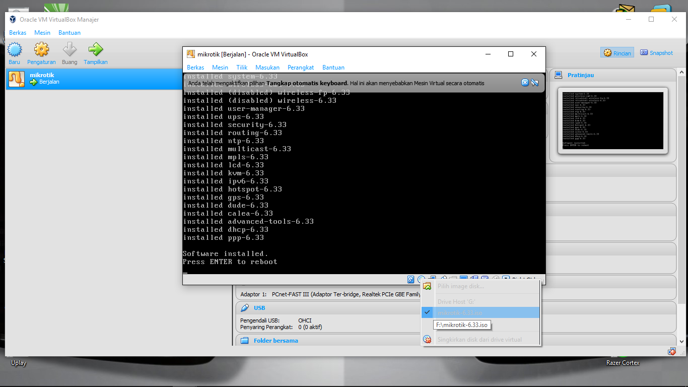Click the shared folders status bar icon
This screenshot has height=387, width=688.
(454, 278)
